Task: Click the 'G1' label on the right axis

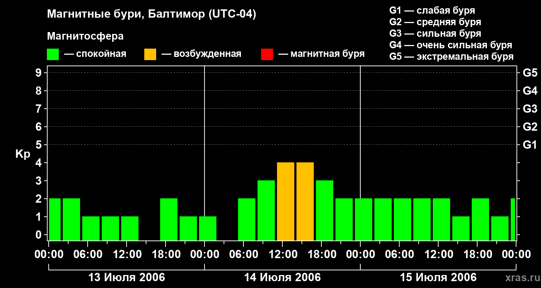Action: (530, 145)
